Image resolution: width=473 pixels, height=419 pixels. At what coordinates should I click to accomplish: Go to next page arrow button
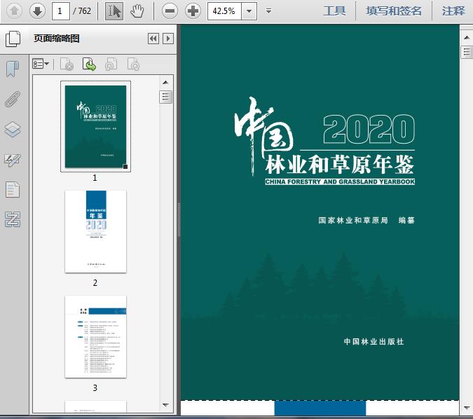pos(37,11)
